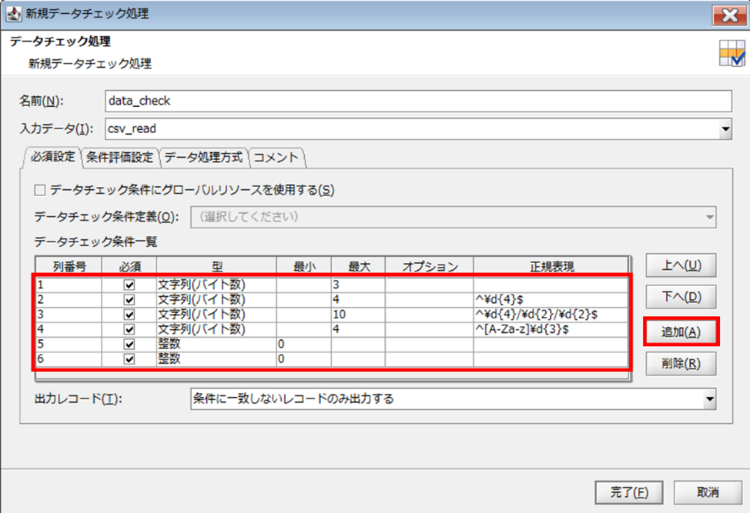Click the 追加 button
750x513 pixels.
tap(681, 331)
